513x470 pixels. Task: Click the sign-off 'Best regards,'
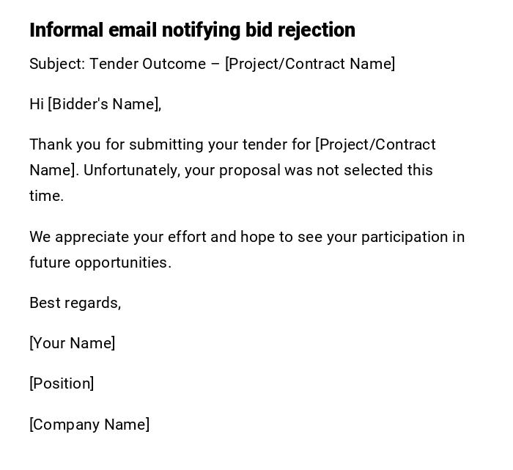(75, 303)
